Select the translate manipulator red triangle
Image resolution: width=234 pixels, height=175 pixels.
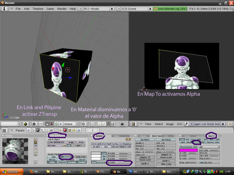point(52,124)
